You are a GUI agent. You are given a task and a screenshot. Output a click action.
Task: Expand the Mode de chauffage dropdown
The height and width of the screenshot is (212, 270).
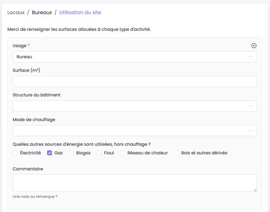[x=134, y=131]
